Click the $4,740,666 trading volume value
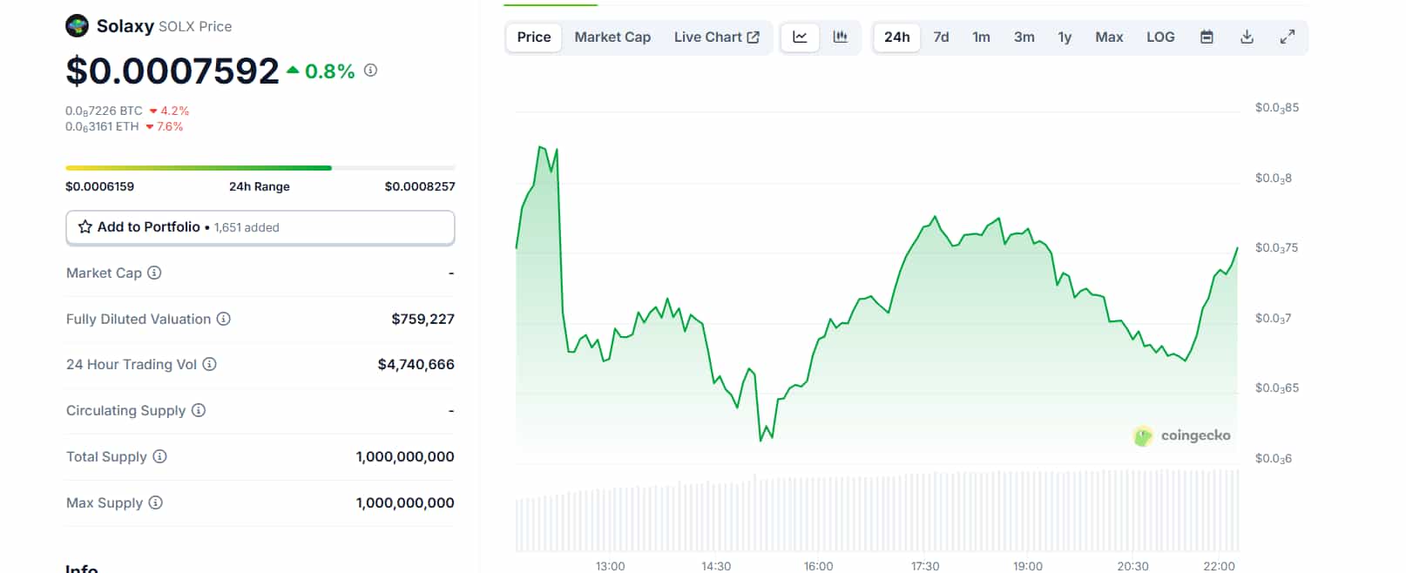 tap(416, 364)
